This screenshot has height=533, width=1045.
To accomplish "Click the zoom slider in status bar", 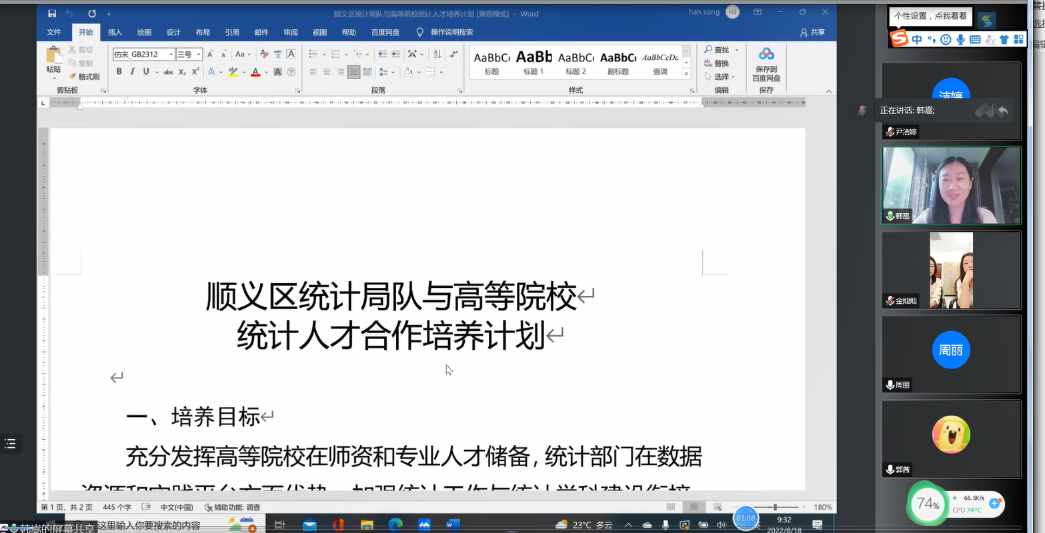I will click(774, 507).
